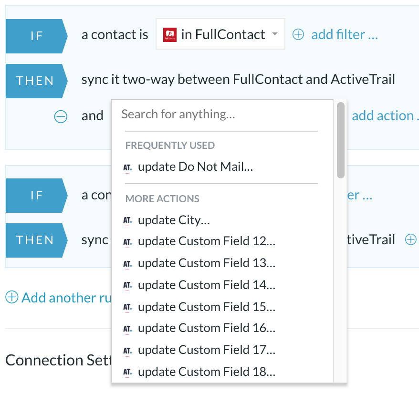The width and height of the screenshot is (419, 395).
Task: Click the FullContact red logo icon
Action: 170,35
